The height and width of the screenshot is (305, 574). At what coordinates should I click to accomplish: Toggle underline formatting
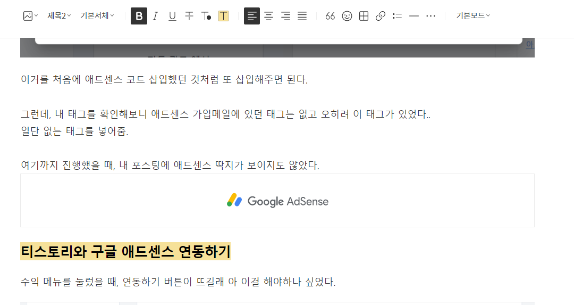(172, 16)
